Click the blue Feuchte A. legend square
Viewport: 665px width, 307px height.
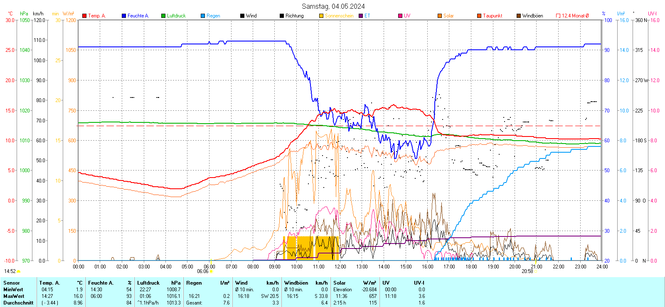coord(124,16)
